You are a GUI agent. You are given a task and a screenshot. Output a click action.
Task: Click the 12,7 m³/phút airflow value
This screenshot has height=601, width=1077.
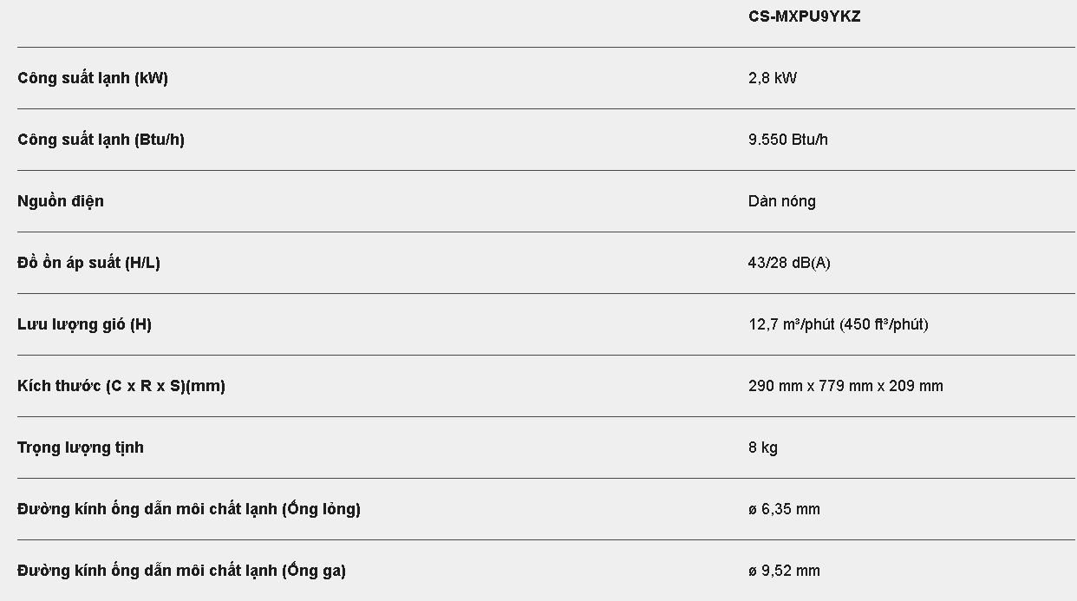point(791,324)
